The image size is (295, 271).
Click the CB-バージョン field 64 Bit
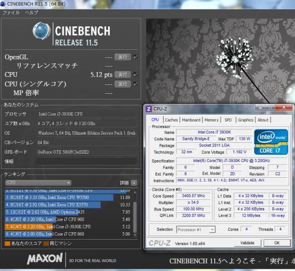pos(86,143)
